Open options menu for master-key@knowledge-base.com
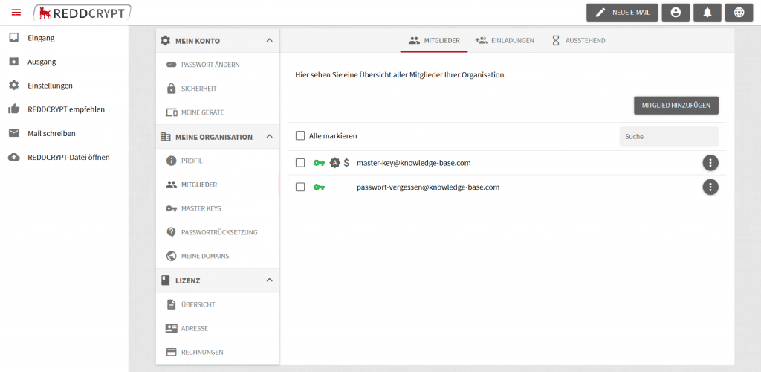 [x=710, y=163]
